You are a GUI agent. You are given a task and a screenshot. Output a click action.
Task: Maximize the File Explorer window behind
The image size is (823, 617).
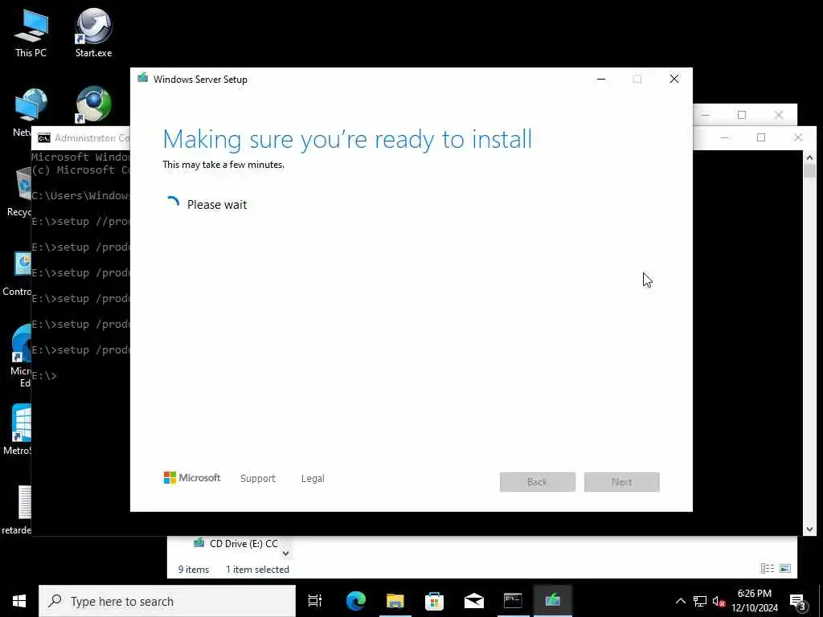coord(742,115)
